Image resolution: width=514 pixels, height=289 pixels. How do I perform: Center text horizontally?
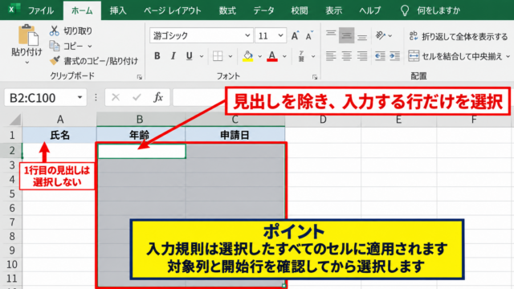(346, 56)
